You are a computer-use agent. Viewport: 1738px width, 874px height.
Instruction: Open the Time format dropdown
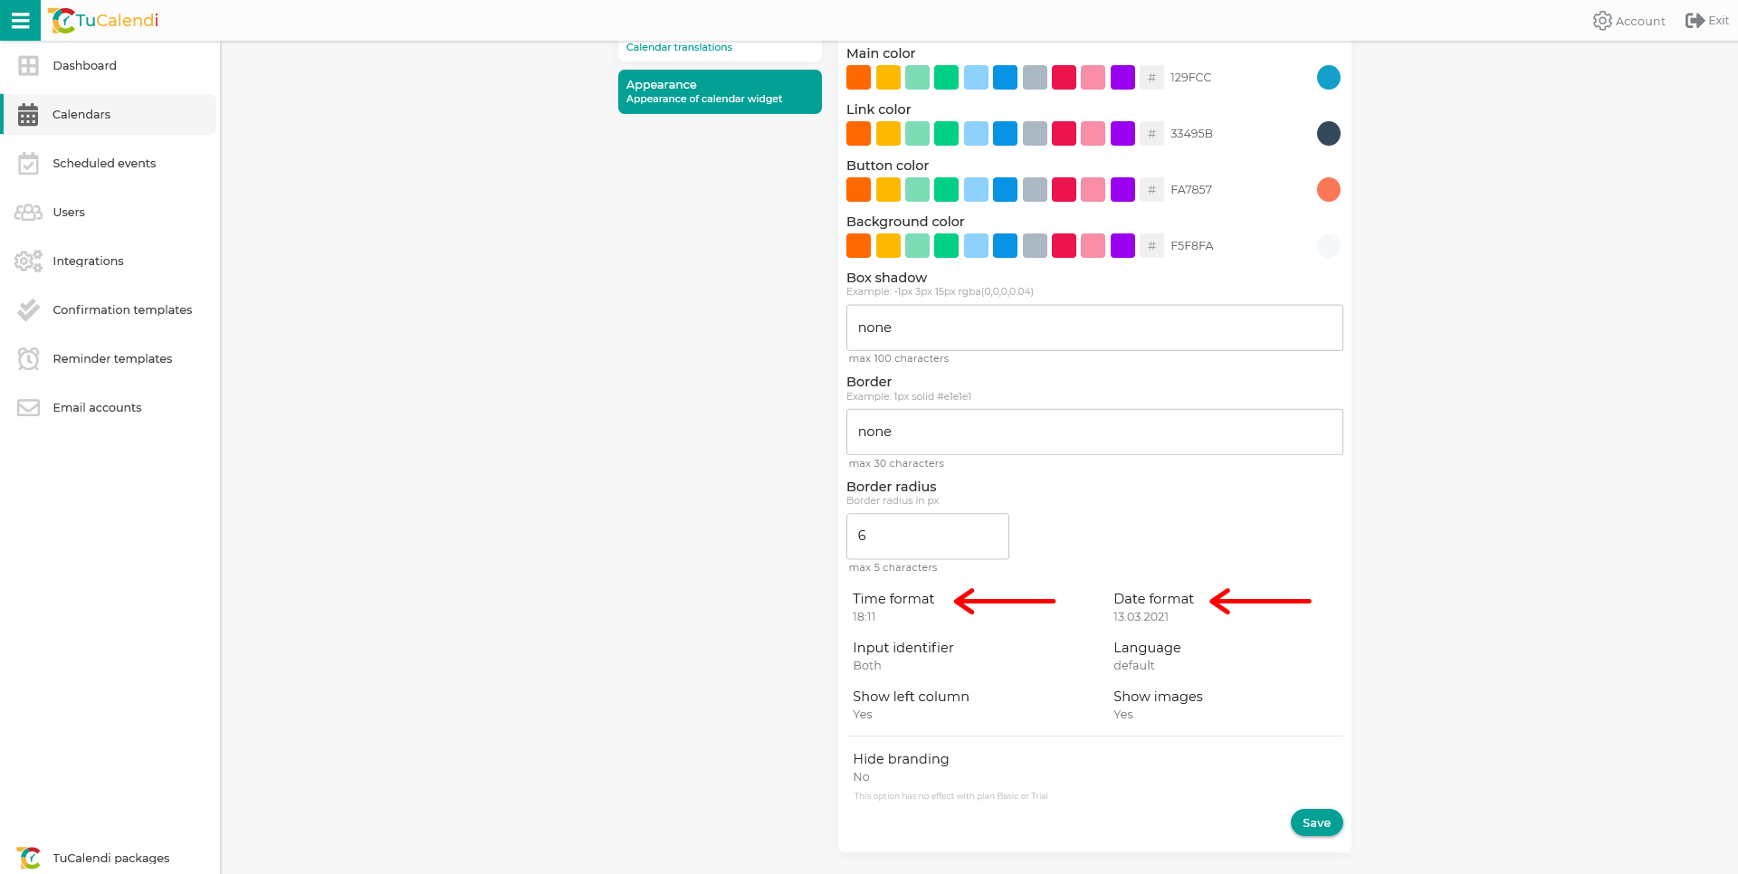click(x=893, y=607)
